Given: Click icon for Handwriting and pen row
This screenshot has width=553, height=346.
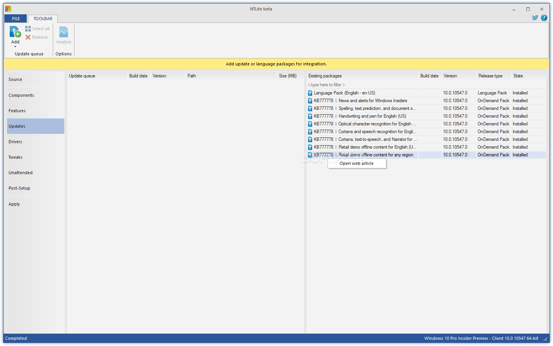Looking at the screenshot, I should tap(310, 116).
